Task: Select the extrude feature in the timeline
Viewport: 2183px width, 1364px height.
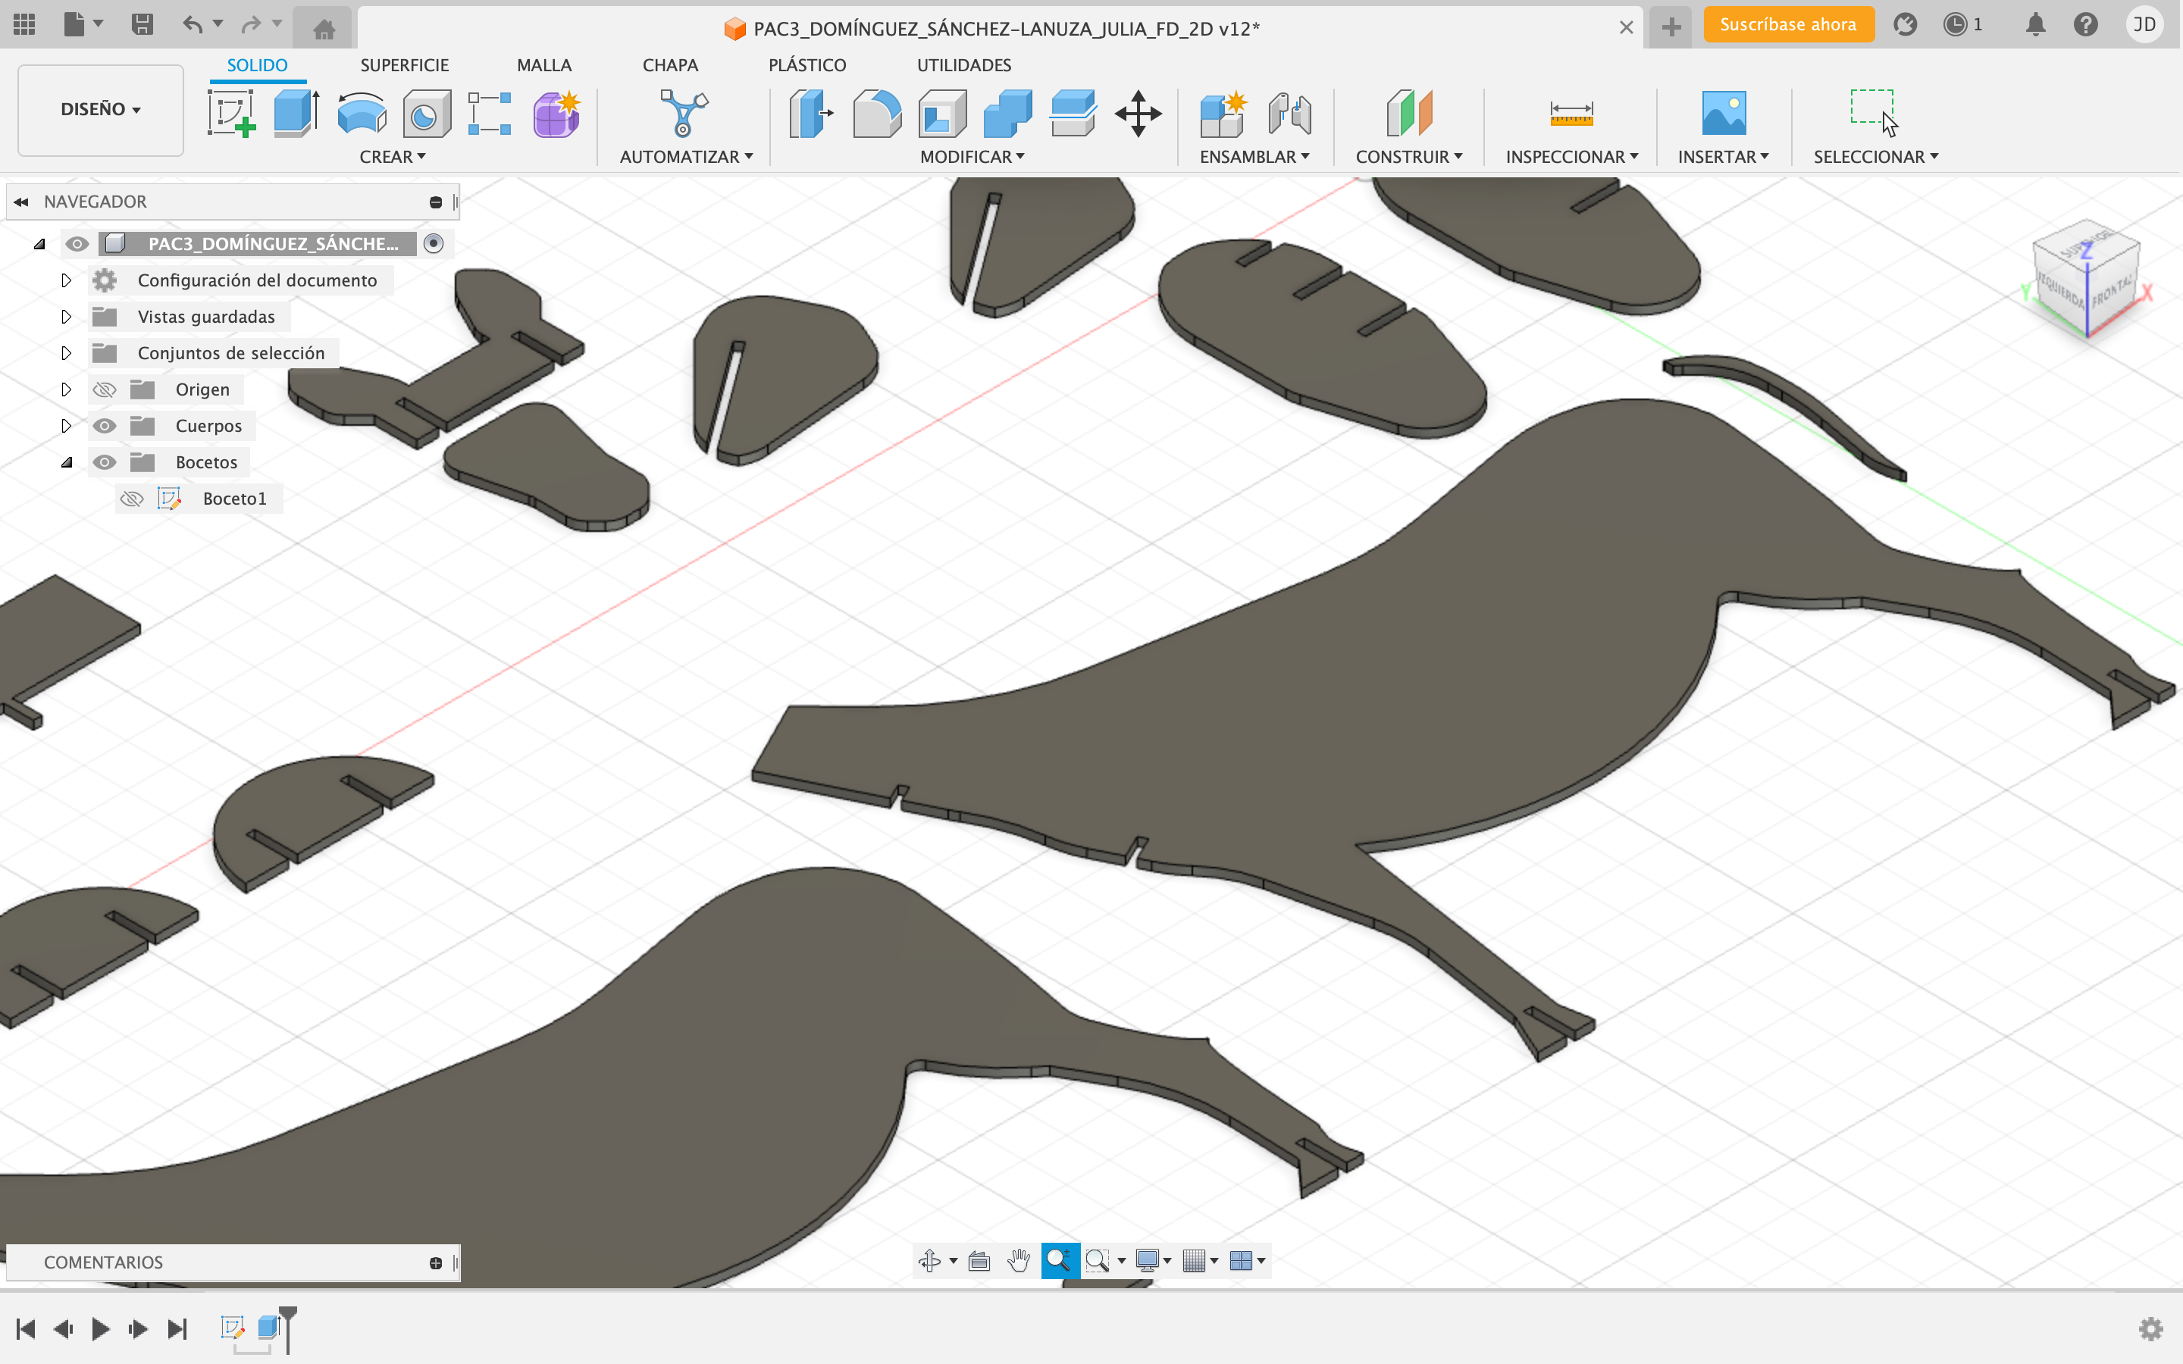Action: click(269, 1327)
